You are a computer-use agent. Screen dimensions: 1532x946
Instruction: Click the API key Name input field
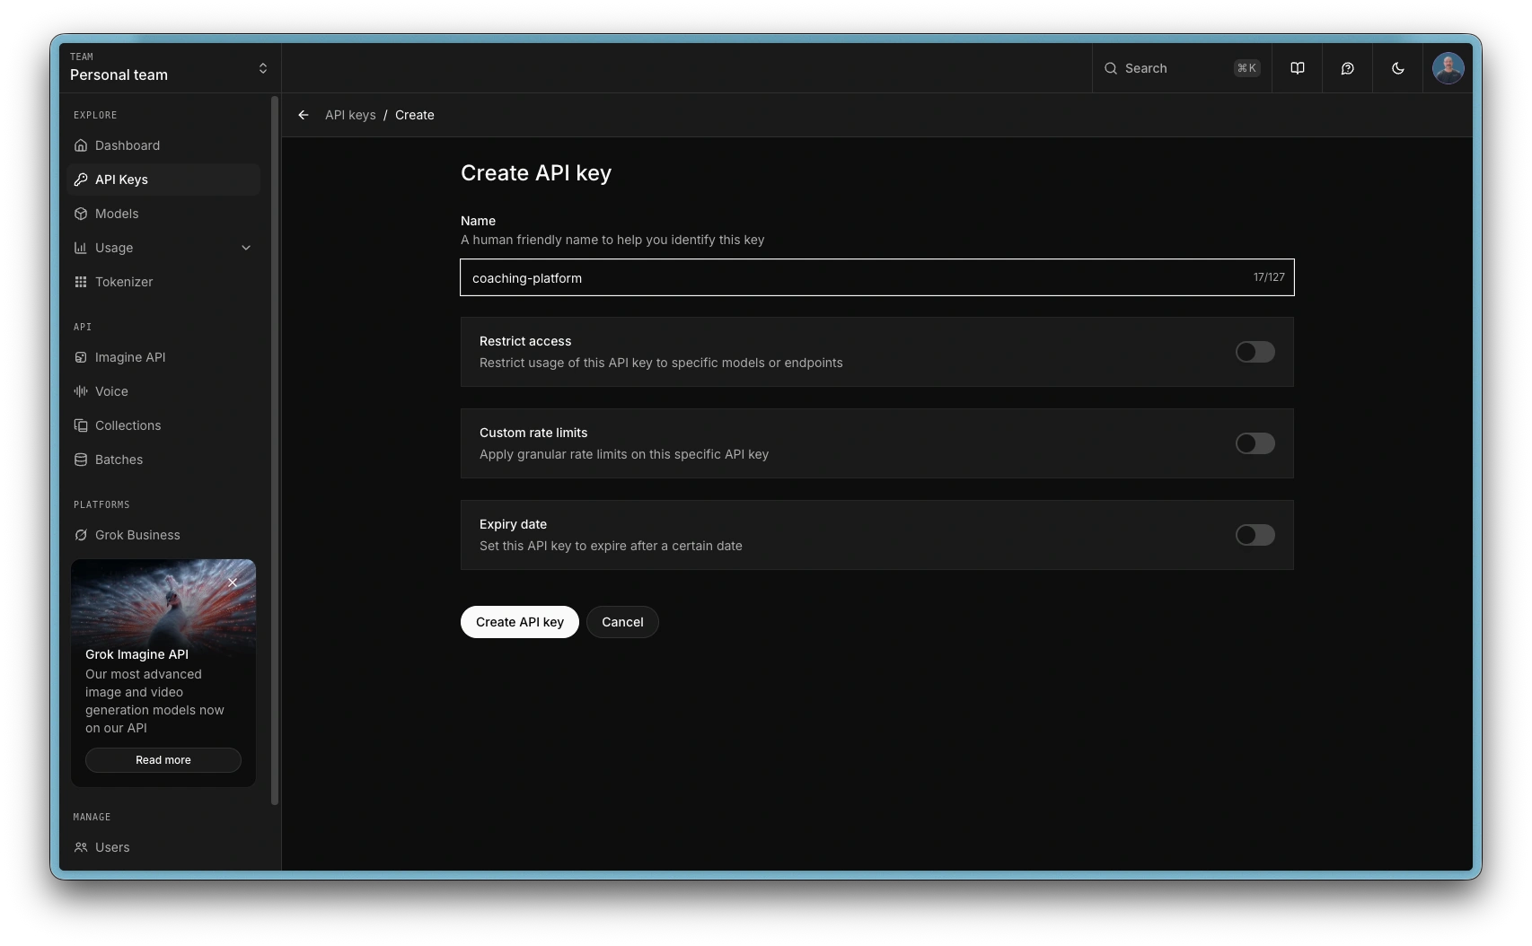point(853,278)
